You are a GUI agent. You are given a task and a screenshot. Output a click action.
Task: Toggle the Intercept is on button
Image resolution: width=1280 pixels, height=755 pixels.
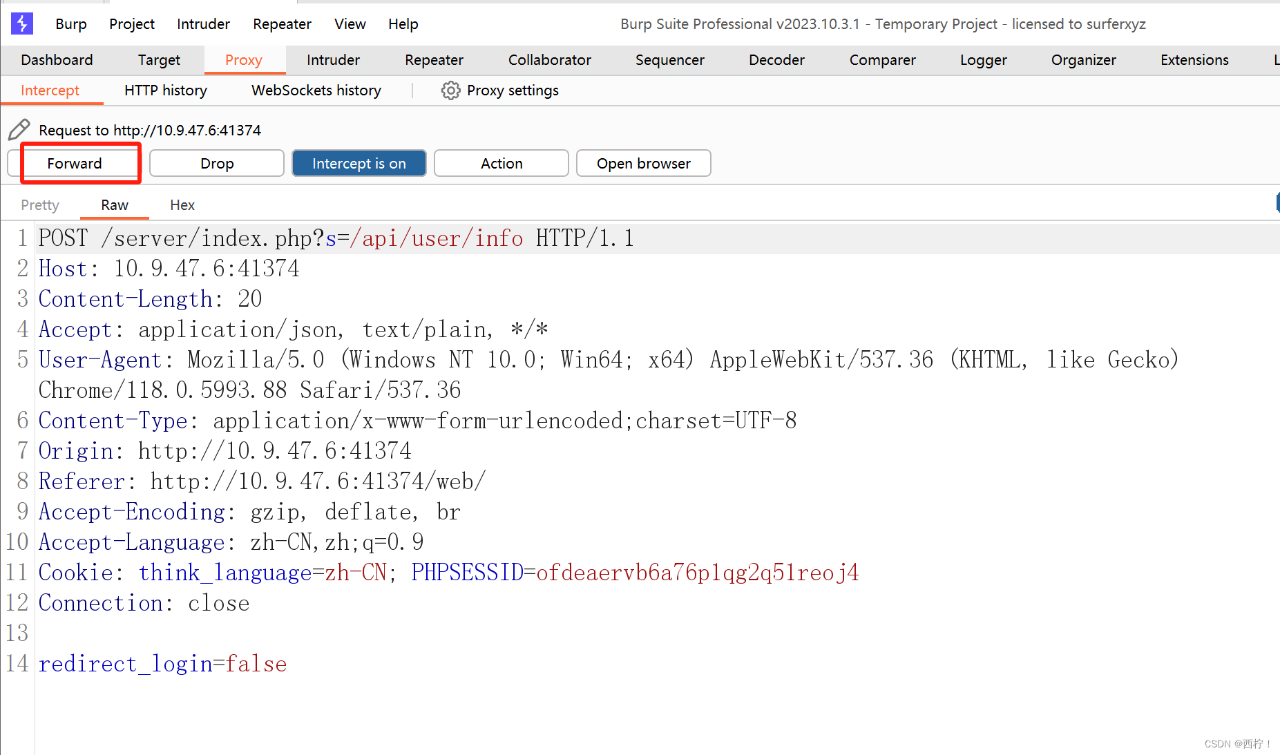point(359,164)
